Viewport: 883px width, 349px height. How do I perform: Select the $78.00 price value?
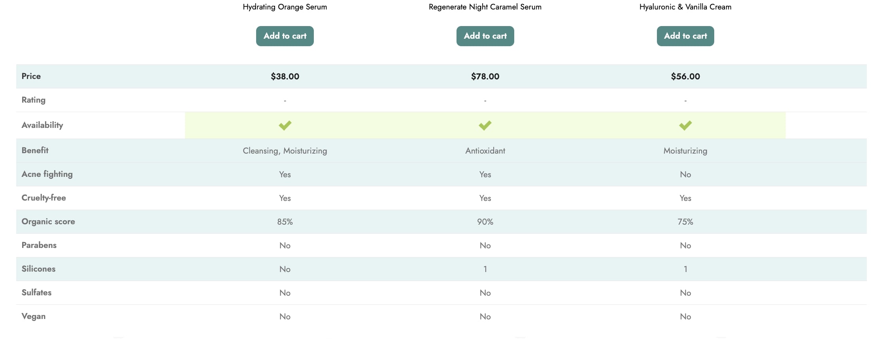pyautogui.click(x=485, y=76)
